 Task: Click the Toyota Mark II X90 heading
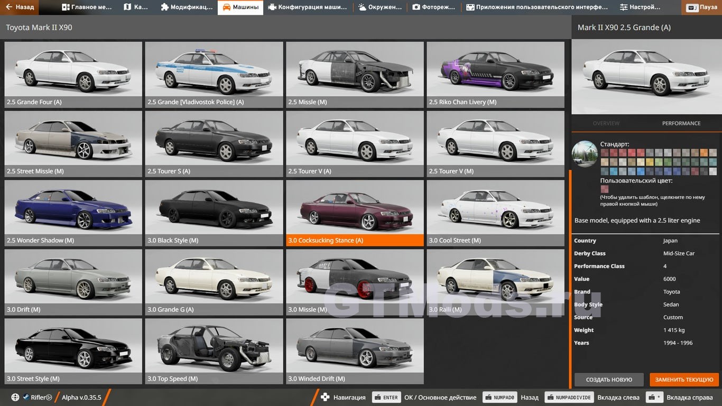tap(39, 27)
